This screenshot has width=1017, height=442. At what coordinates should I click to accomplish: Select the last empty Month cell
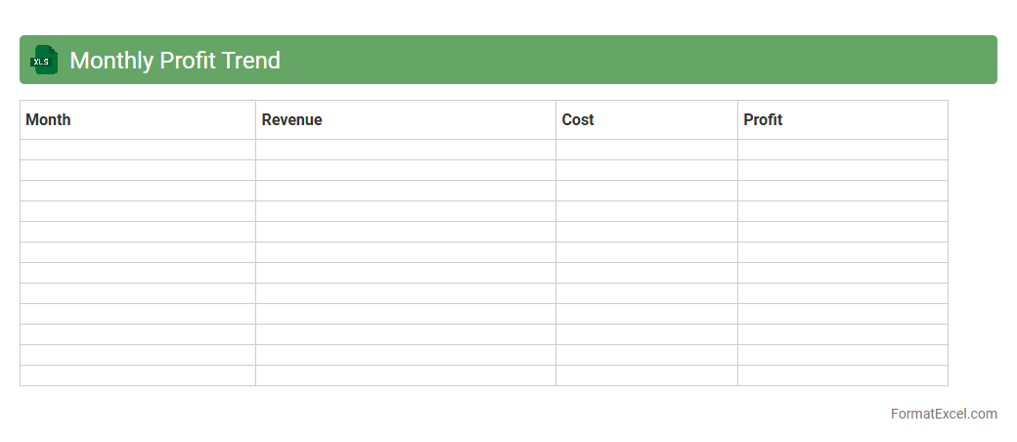pyautogui.click(x=138, y=376)
